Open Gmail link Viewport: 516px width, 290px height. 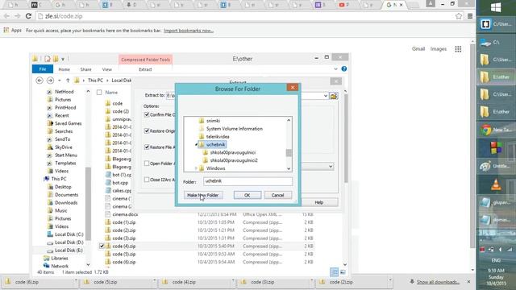pos(418,49)
